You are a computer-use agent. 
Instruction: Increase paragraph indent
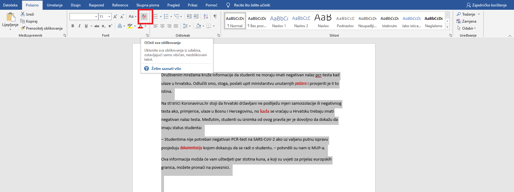point(196,16)
